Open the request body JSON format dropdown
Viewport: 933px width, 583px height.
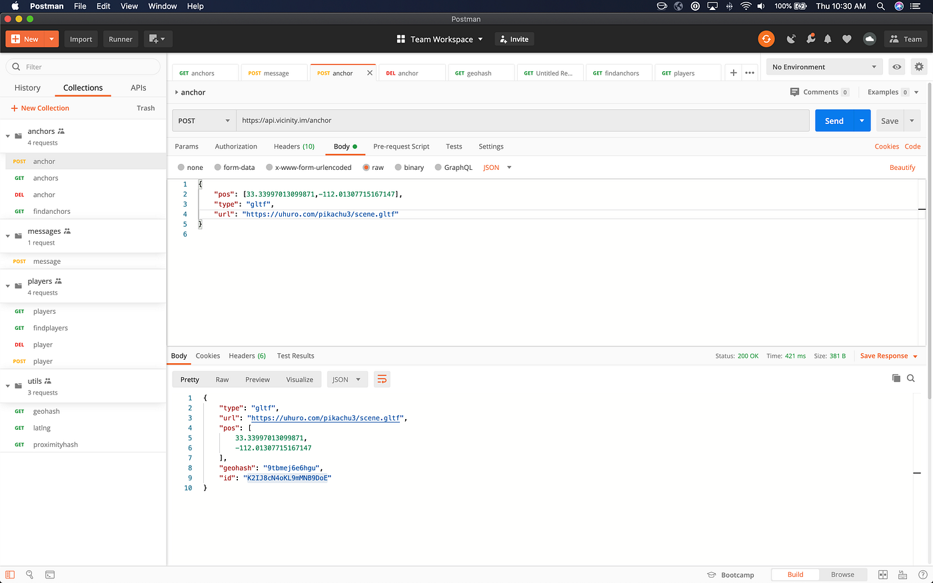pyautogui.click(x=497, y=167)
